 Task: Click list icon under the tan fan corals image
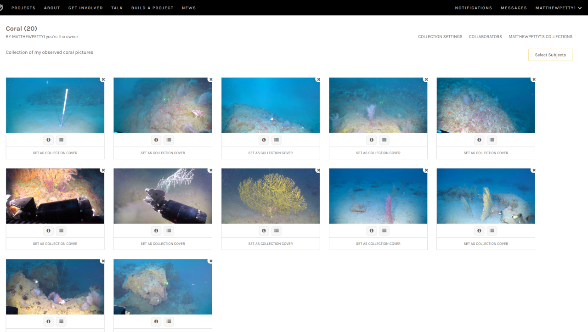(x=492, y=231)
